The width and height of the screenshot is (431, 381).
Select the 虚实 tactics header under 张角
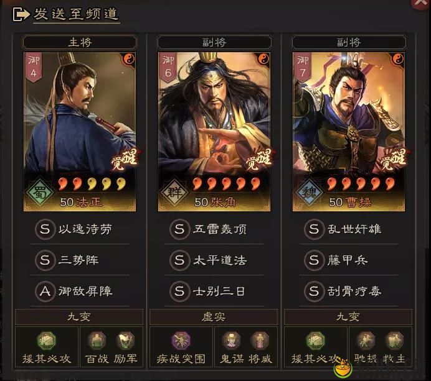[214, 317]
